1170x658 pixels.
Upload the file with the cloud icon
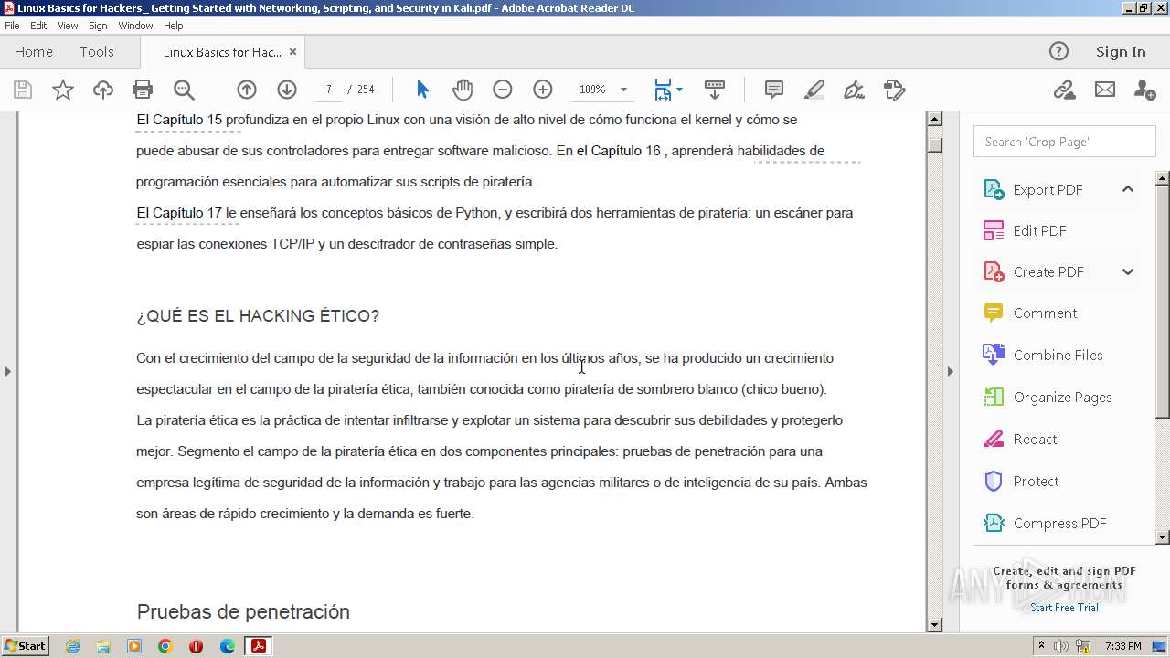pyautogui.click(x=103, y=90)
